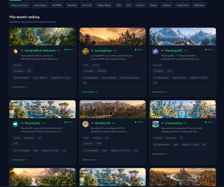Click the CreativeFun crystal city banner

183,109
